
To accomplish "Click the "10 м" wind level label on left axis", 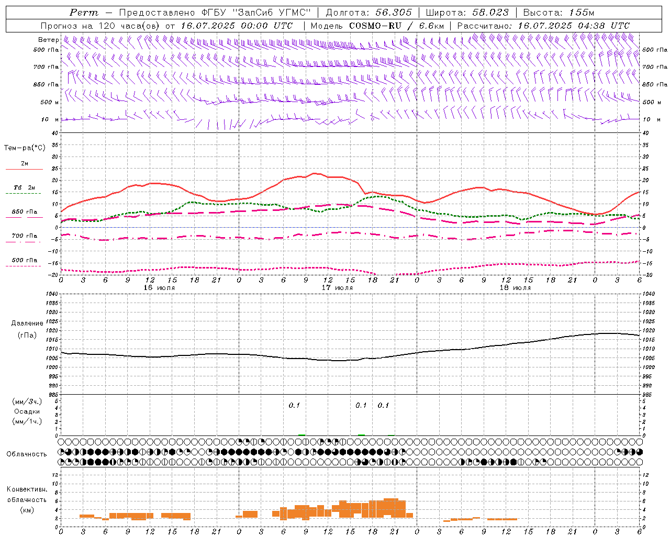I will (x=50, y=119).
